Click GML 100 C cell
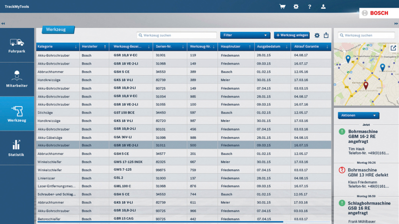 (122, 186)
